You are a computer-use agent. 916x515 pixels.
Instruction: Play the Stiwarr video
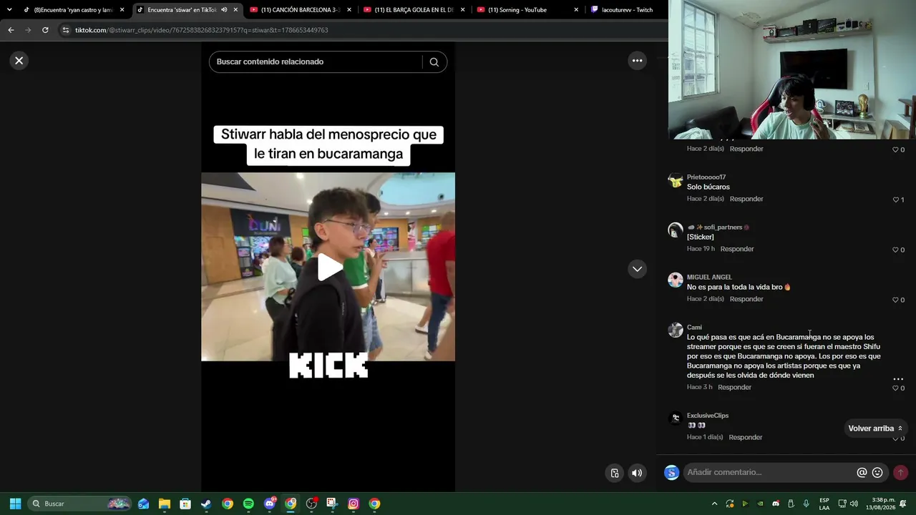pos(329,268)
